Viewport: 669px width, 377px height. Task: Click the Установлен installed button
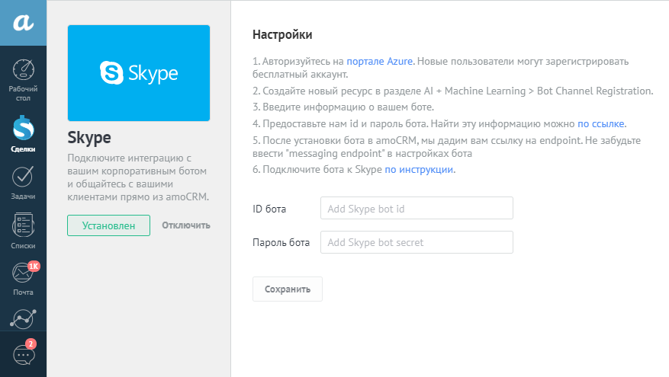pyautogui.click(x=109, y=225)
